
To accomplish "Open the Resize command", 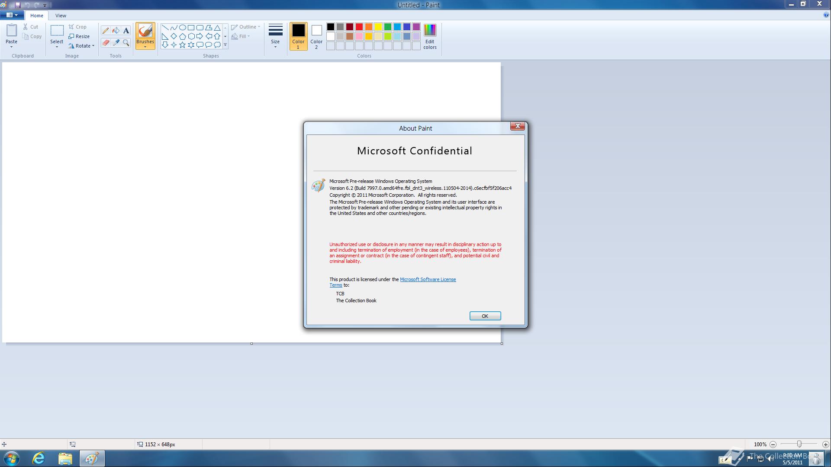I will point(79,36).
